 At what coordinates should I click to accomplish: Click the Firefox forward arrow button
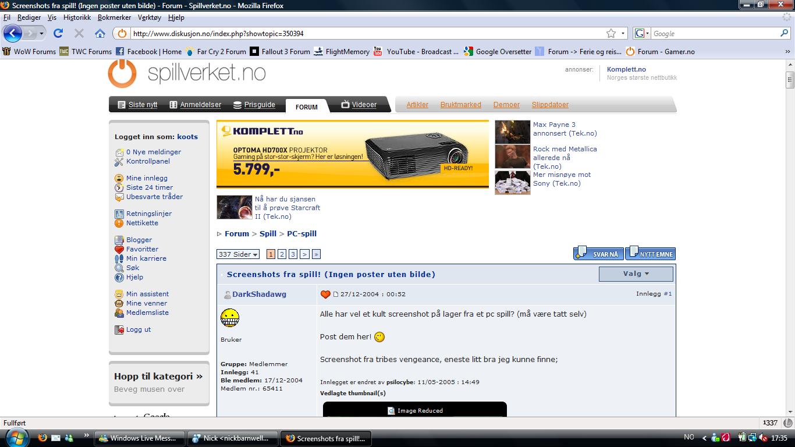(x=31, y=34)
